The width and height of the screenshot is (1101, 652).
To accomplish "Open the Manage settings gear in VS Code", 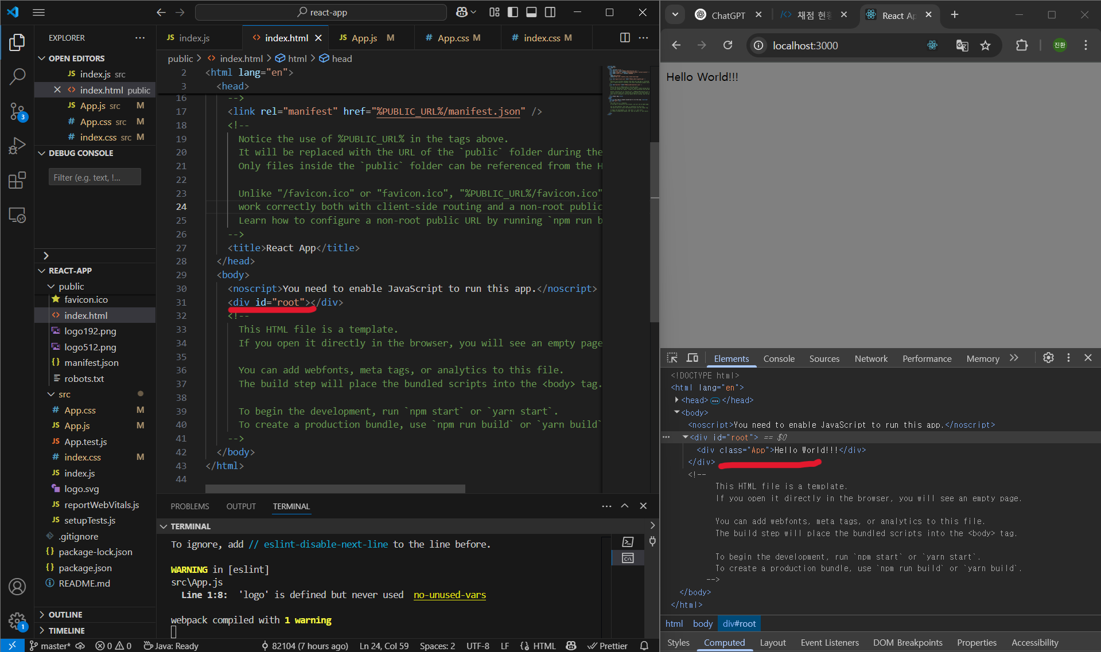I will click(x=17, y=621).
